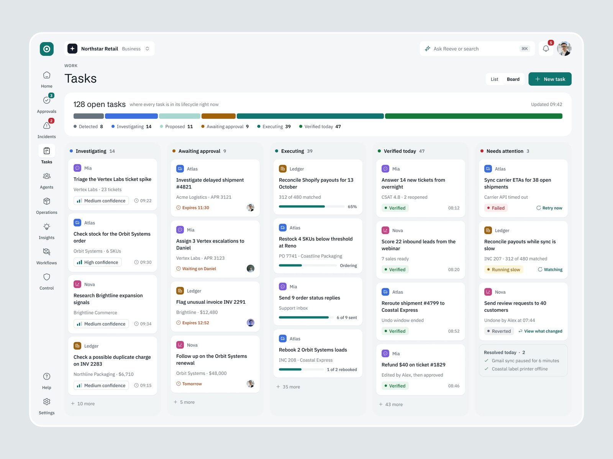This screenshot has height=459, width=613.
Task: Open the Northstar Retail workspace switcher
Action: (110, 49)
